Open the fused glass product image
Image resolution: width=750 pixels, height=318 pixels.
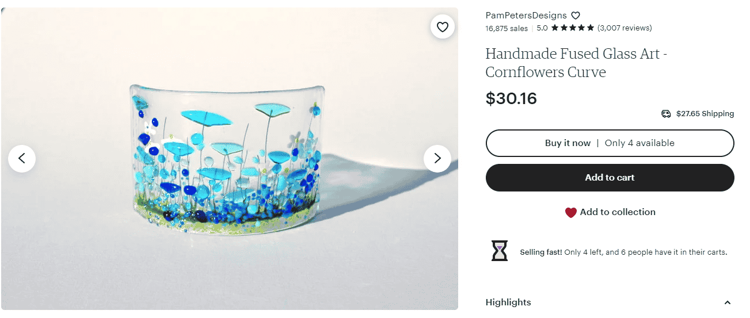click(230, 159)
